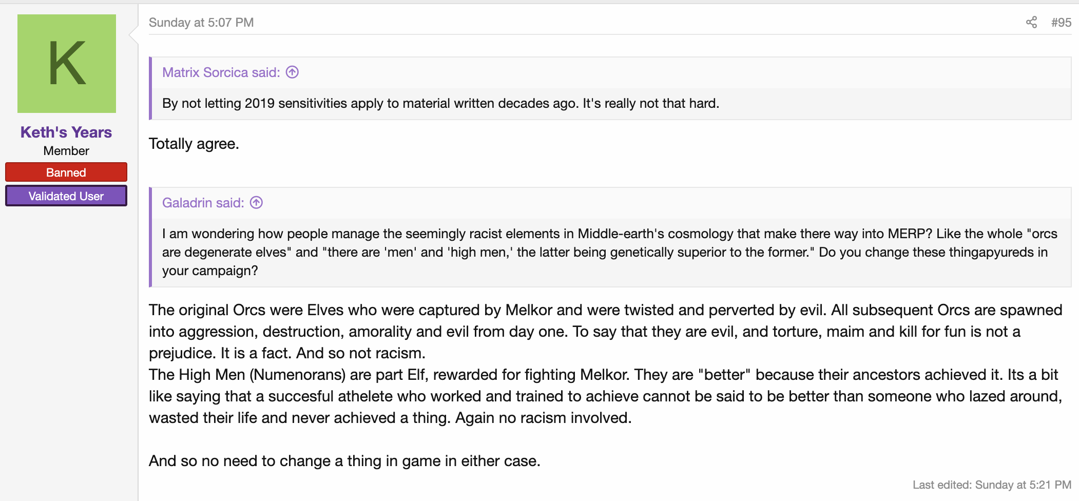
Task: Click the paragraph about High Men Numenorans
Action: (606, 396)
